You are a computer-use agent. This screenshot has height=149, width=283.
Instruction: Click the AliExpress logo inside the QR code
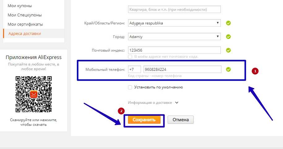(x=33, y=94)
